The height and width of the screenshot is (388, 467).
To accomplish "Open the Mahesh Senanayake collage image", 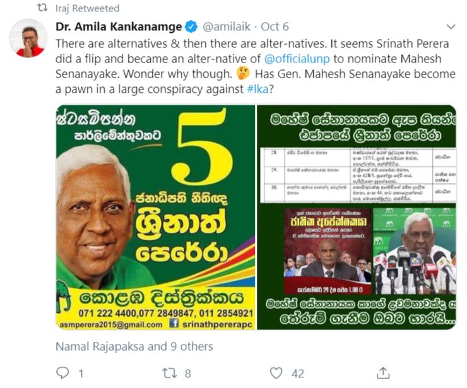I will pos(356,217).
